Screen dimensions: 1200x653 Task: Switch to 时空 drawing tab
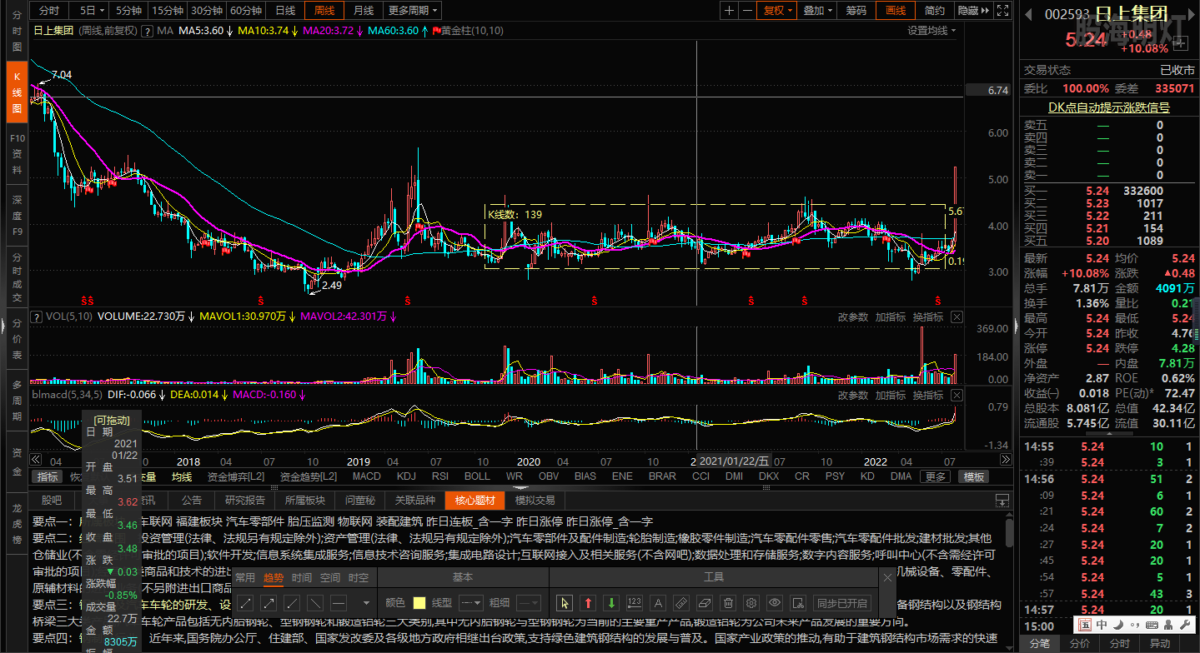(x=359, y=578)
